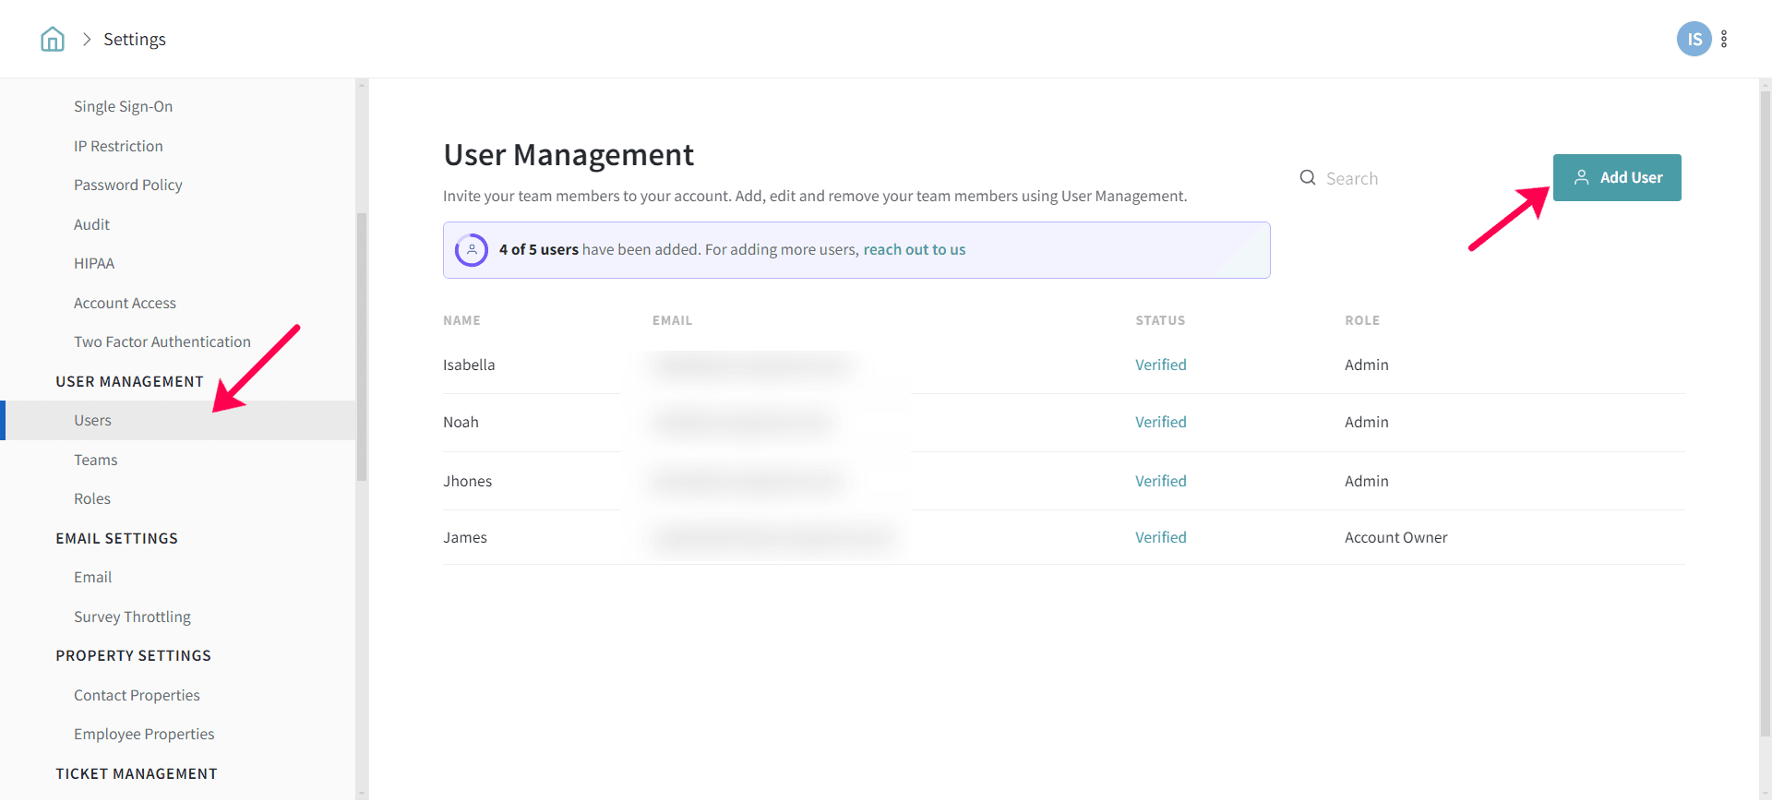Click the sidebar scrollbar thumb
The height and width of the screenshot is (802, 1772).
[x=362, y=346]
